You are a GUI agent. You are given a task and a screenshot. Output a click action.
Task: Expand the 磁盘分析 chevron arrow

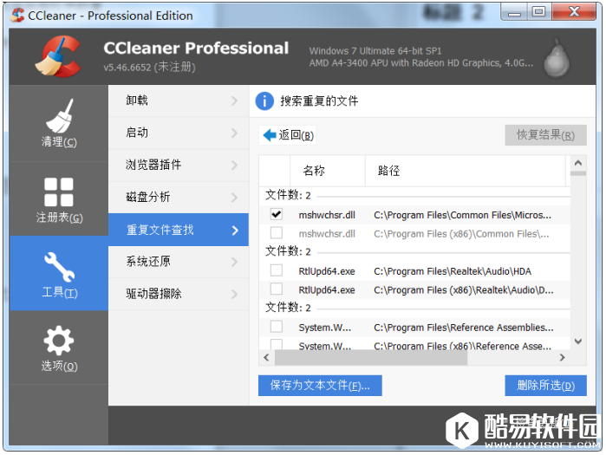(x=234, y=198)
